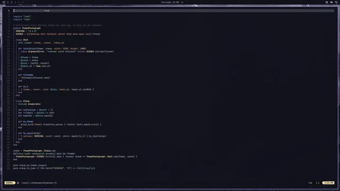Click the @theme = theme line
Screen dimensions: 340x191
point(29,57)
